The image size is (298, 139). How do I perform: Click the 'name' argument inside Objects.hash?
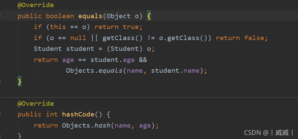coord(123,125)
